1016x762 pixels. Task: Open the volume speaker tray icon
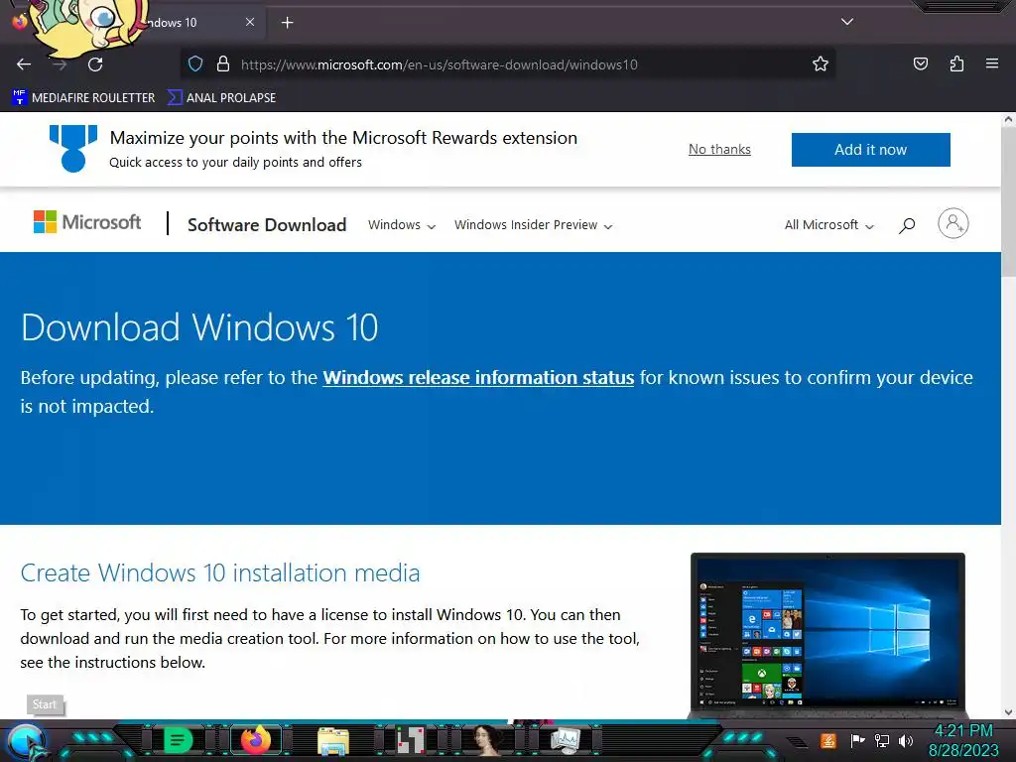(x=906, y=740)
